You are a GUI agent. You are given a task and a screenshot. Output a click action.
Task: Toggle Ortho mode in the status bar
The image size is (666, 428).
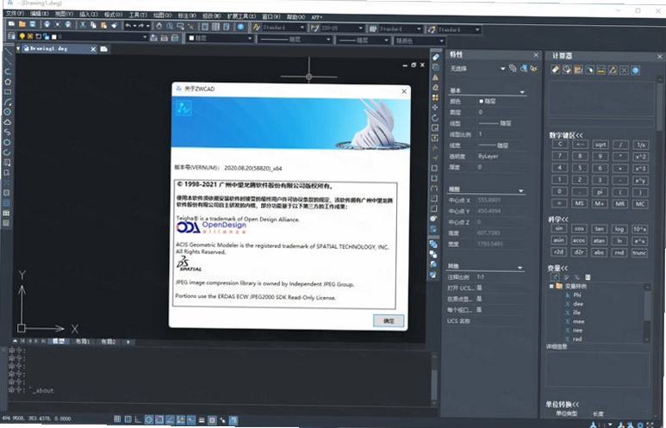(x=139, y=419)
